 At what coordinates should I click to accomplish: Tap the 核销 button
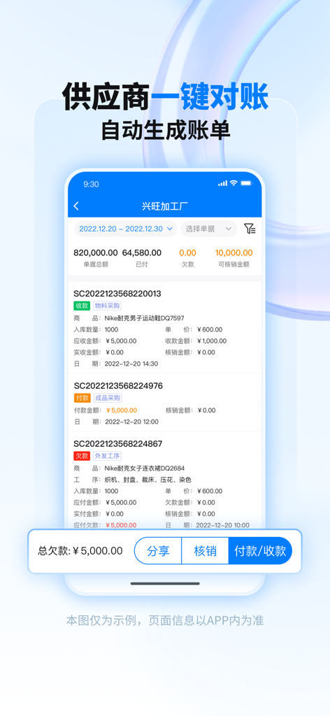coord(205,551)
